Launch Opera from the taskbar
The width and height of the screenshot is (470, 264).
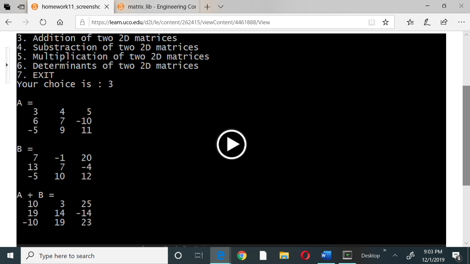tap(306, 255)
